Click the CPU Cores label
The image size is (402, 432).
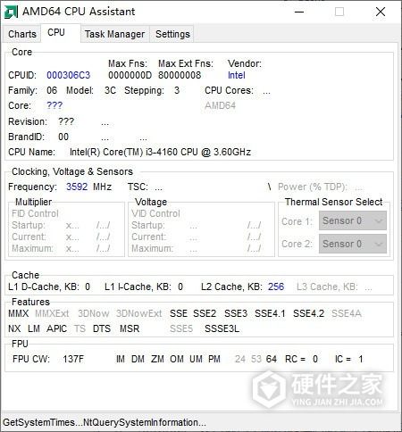coord(229,90)
